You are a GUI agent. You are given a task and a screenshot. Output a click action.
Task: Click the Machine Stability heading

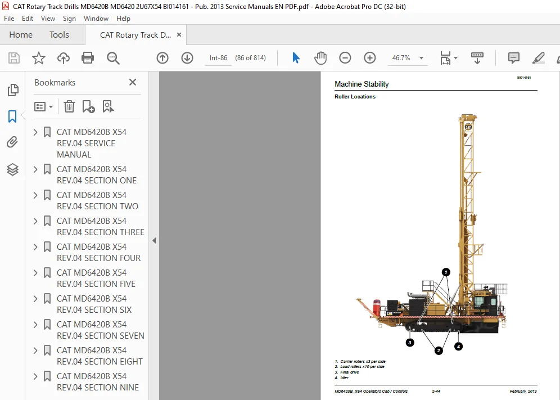pyautogui.click(x=362, y=84)
